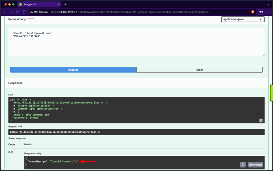This screenshot has width=273, height=171.
Task: Open the Brave Shields lion icon
Action: [x=253, y=12]
